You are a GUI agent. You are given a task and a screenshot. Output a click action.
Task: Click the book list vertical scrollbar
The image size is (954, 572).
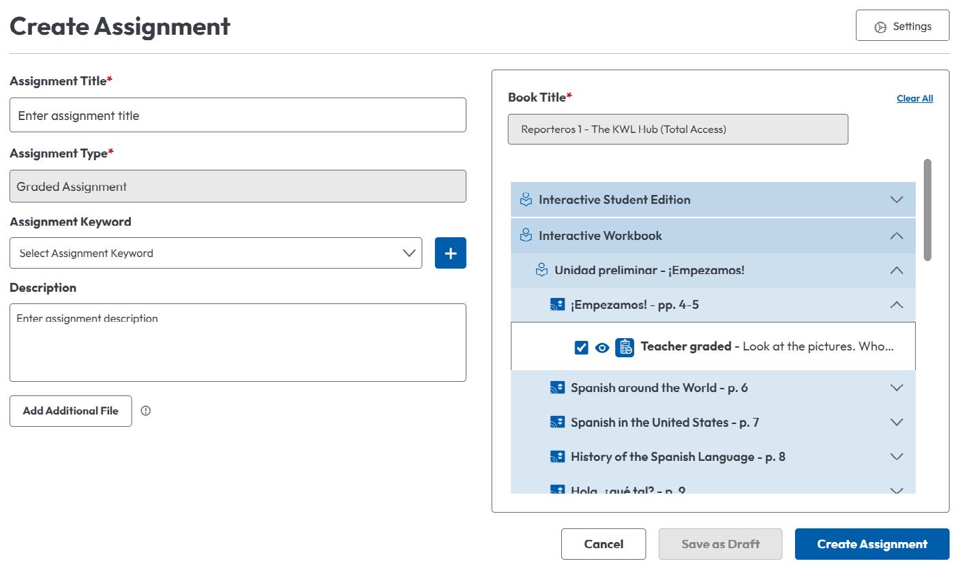(927, 209)
